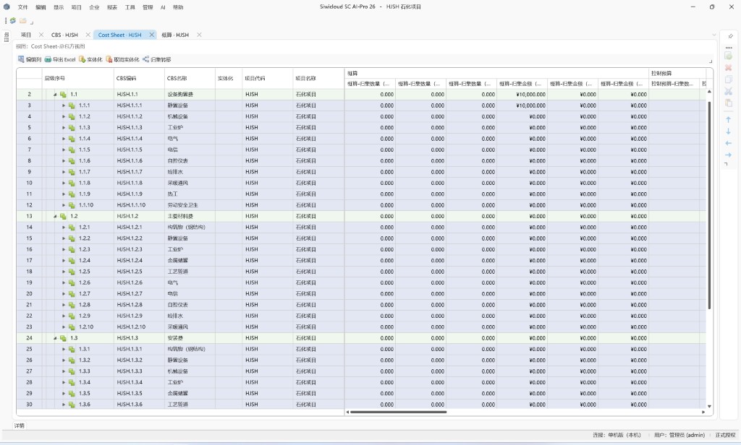The width and height of the screenshot is (741, 445).
Task: Click the app logo icon in the title bar
Action: tap(7, 7)
